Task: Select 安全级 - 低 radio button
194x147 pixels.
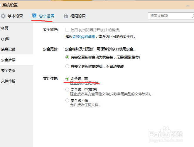Action: click(67, 100)
